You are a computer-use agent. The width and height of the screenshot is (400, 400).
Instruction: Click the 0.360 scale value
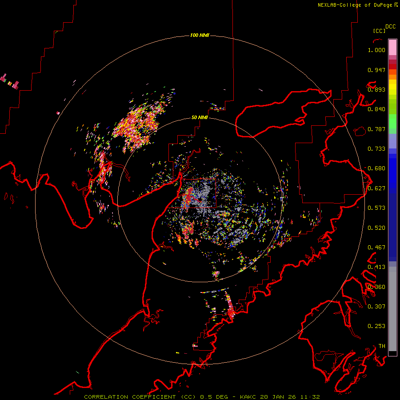[376, 287]
